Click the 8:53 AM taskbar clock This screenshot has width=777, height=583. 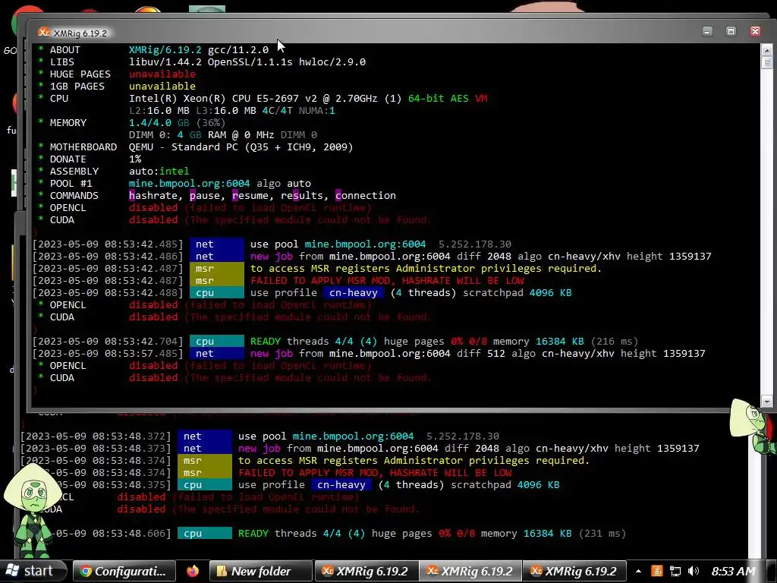(734, 571)
